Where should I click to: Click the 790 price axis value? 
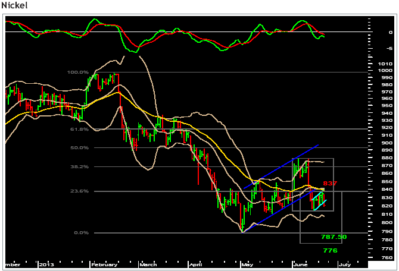(386, 231)
